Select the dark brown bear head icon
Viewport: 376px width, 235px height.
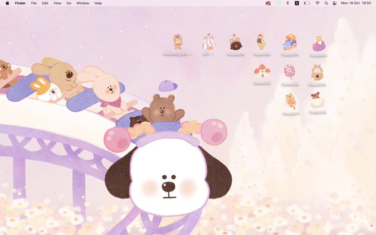pos(236,43)
